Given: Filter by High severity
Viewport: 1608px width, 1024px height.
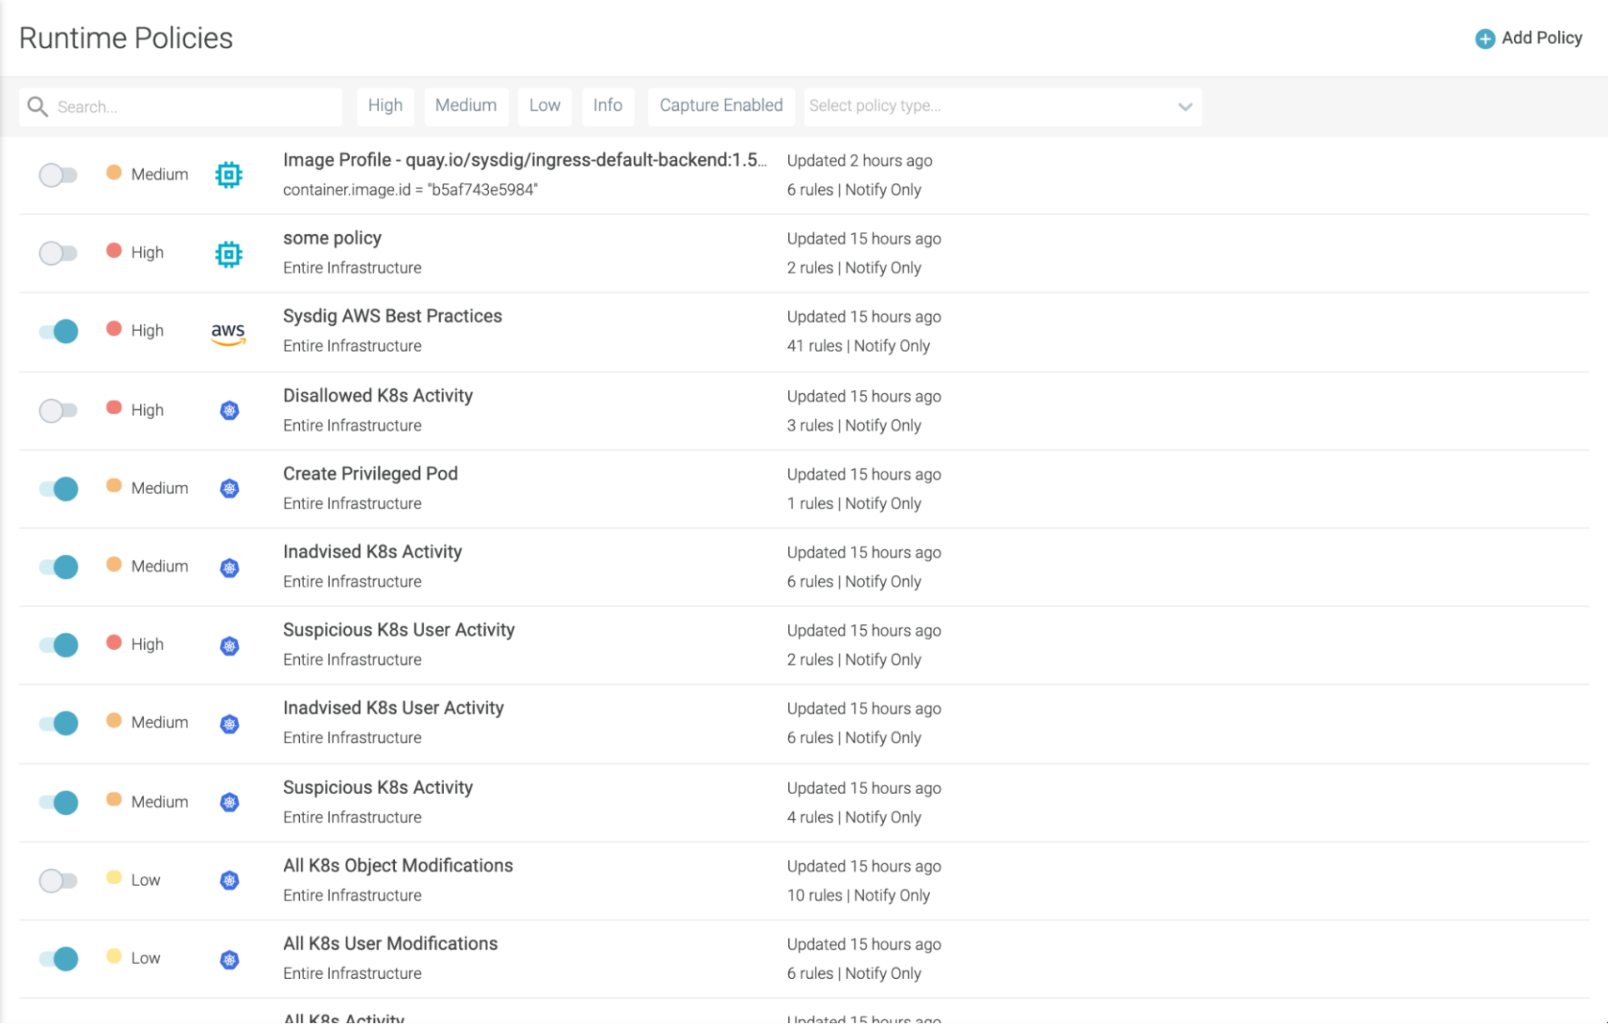Looking at the screenshot, I should (385, 106).
